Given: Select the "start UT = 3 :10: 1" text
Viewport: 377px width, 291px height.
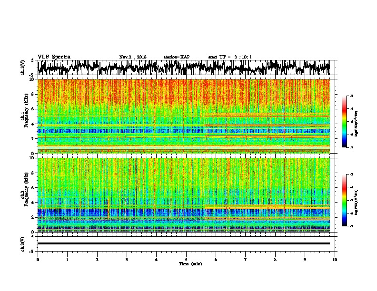Looking at the screenshot, I should tap(230, 57).
